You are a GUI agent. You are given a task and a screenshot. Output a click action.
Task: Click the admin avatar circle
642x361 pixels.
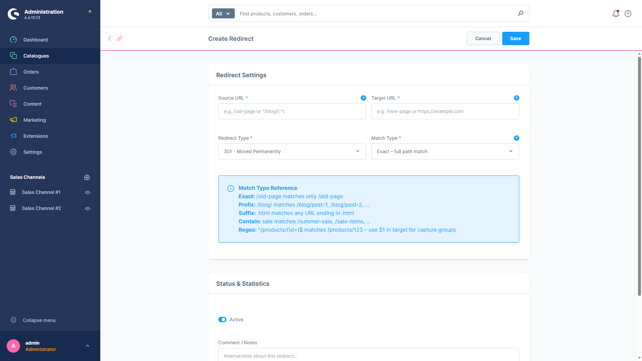[13, 346]
